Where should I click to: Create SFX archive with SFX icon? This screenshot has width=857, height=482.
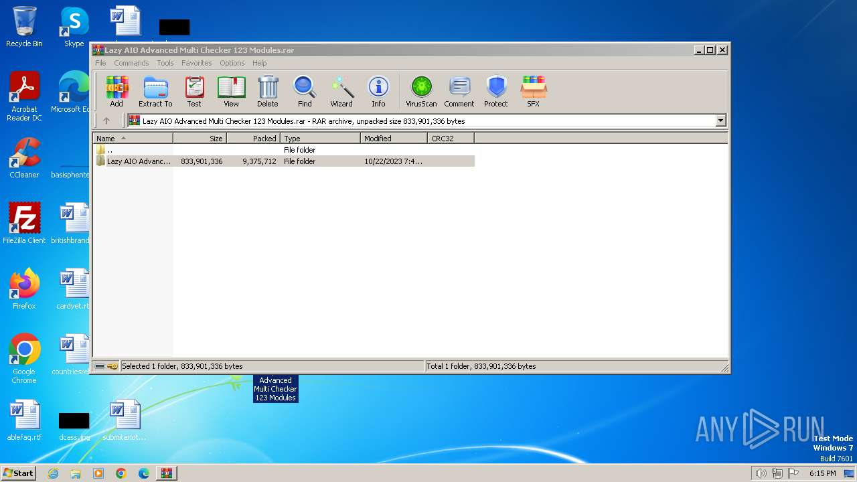point(534,92)
